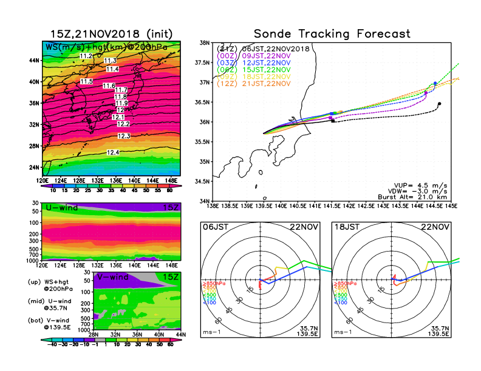This screenshot has width=481, height=371.
Task: Click the "<500" legend in the 18JST hodograph
Action: click(x=341, y=295)
